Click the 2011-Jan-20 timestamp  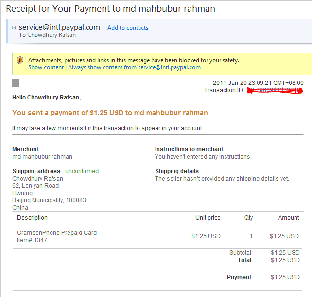coord(258,83)
